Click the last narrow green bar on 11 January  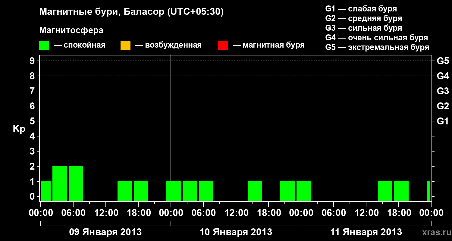[428, 191]
